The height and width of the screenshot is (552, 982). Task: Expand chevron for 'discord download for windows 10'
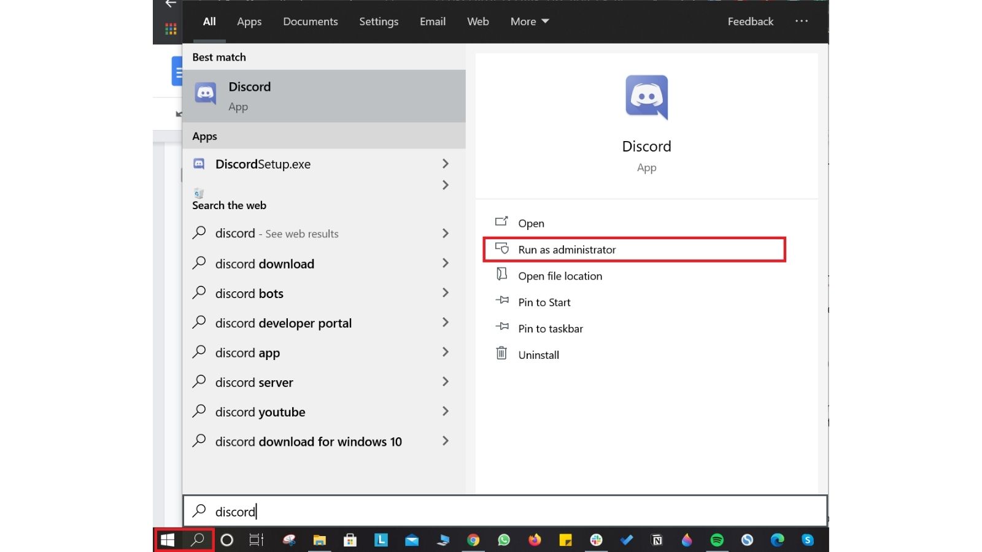[x=446, y=441]
